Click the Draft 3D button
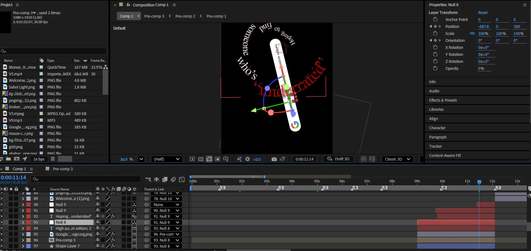This screenshot has width=531, height=251. [x=338, y=159]
